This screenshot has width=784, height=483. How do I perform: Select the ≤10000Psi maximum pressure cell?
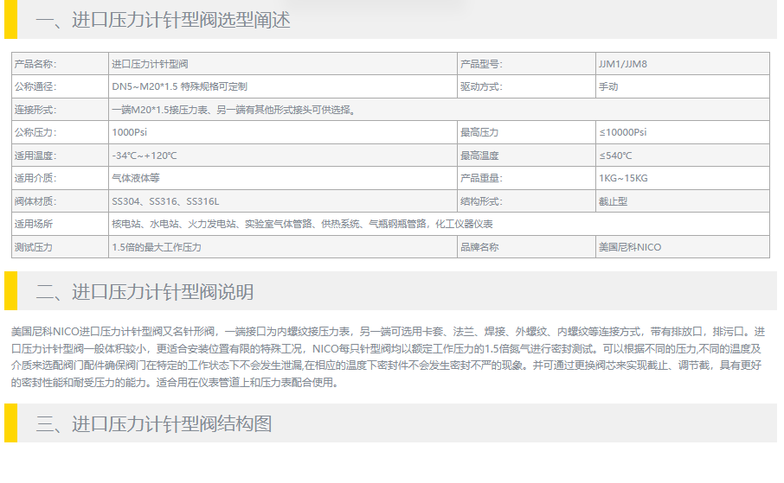tap(623, 132)
